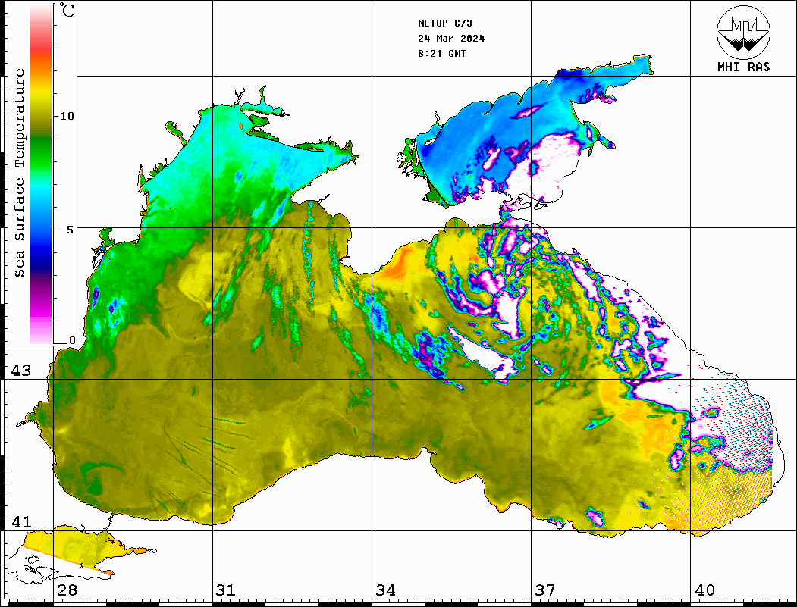Click longitude label '31'

(226, 590)
